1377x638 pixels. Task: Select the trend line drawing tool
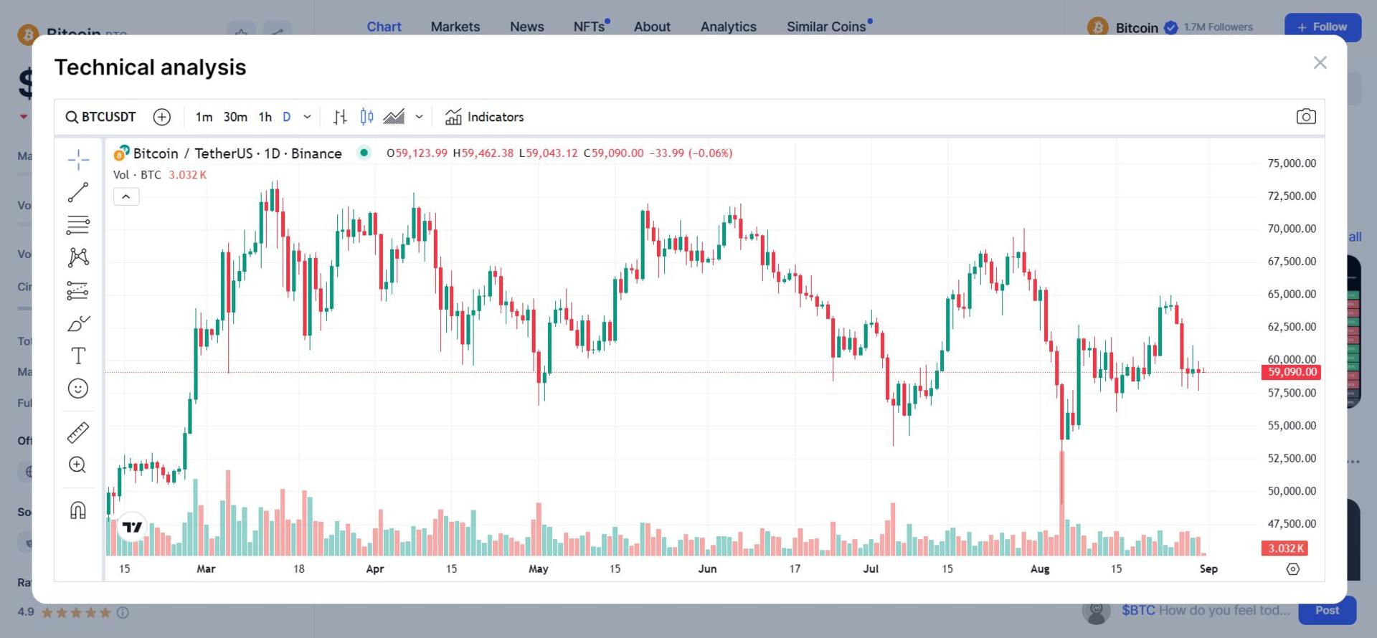[78, 192]
